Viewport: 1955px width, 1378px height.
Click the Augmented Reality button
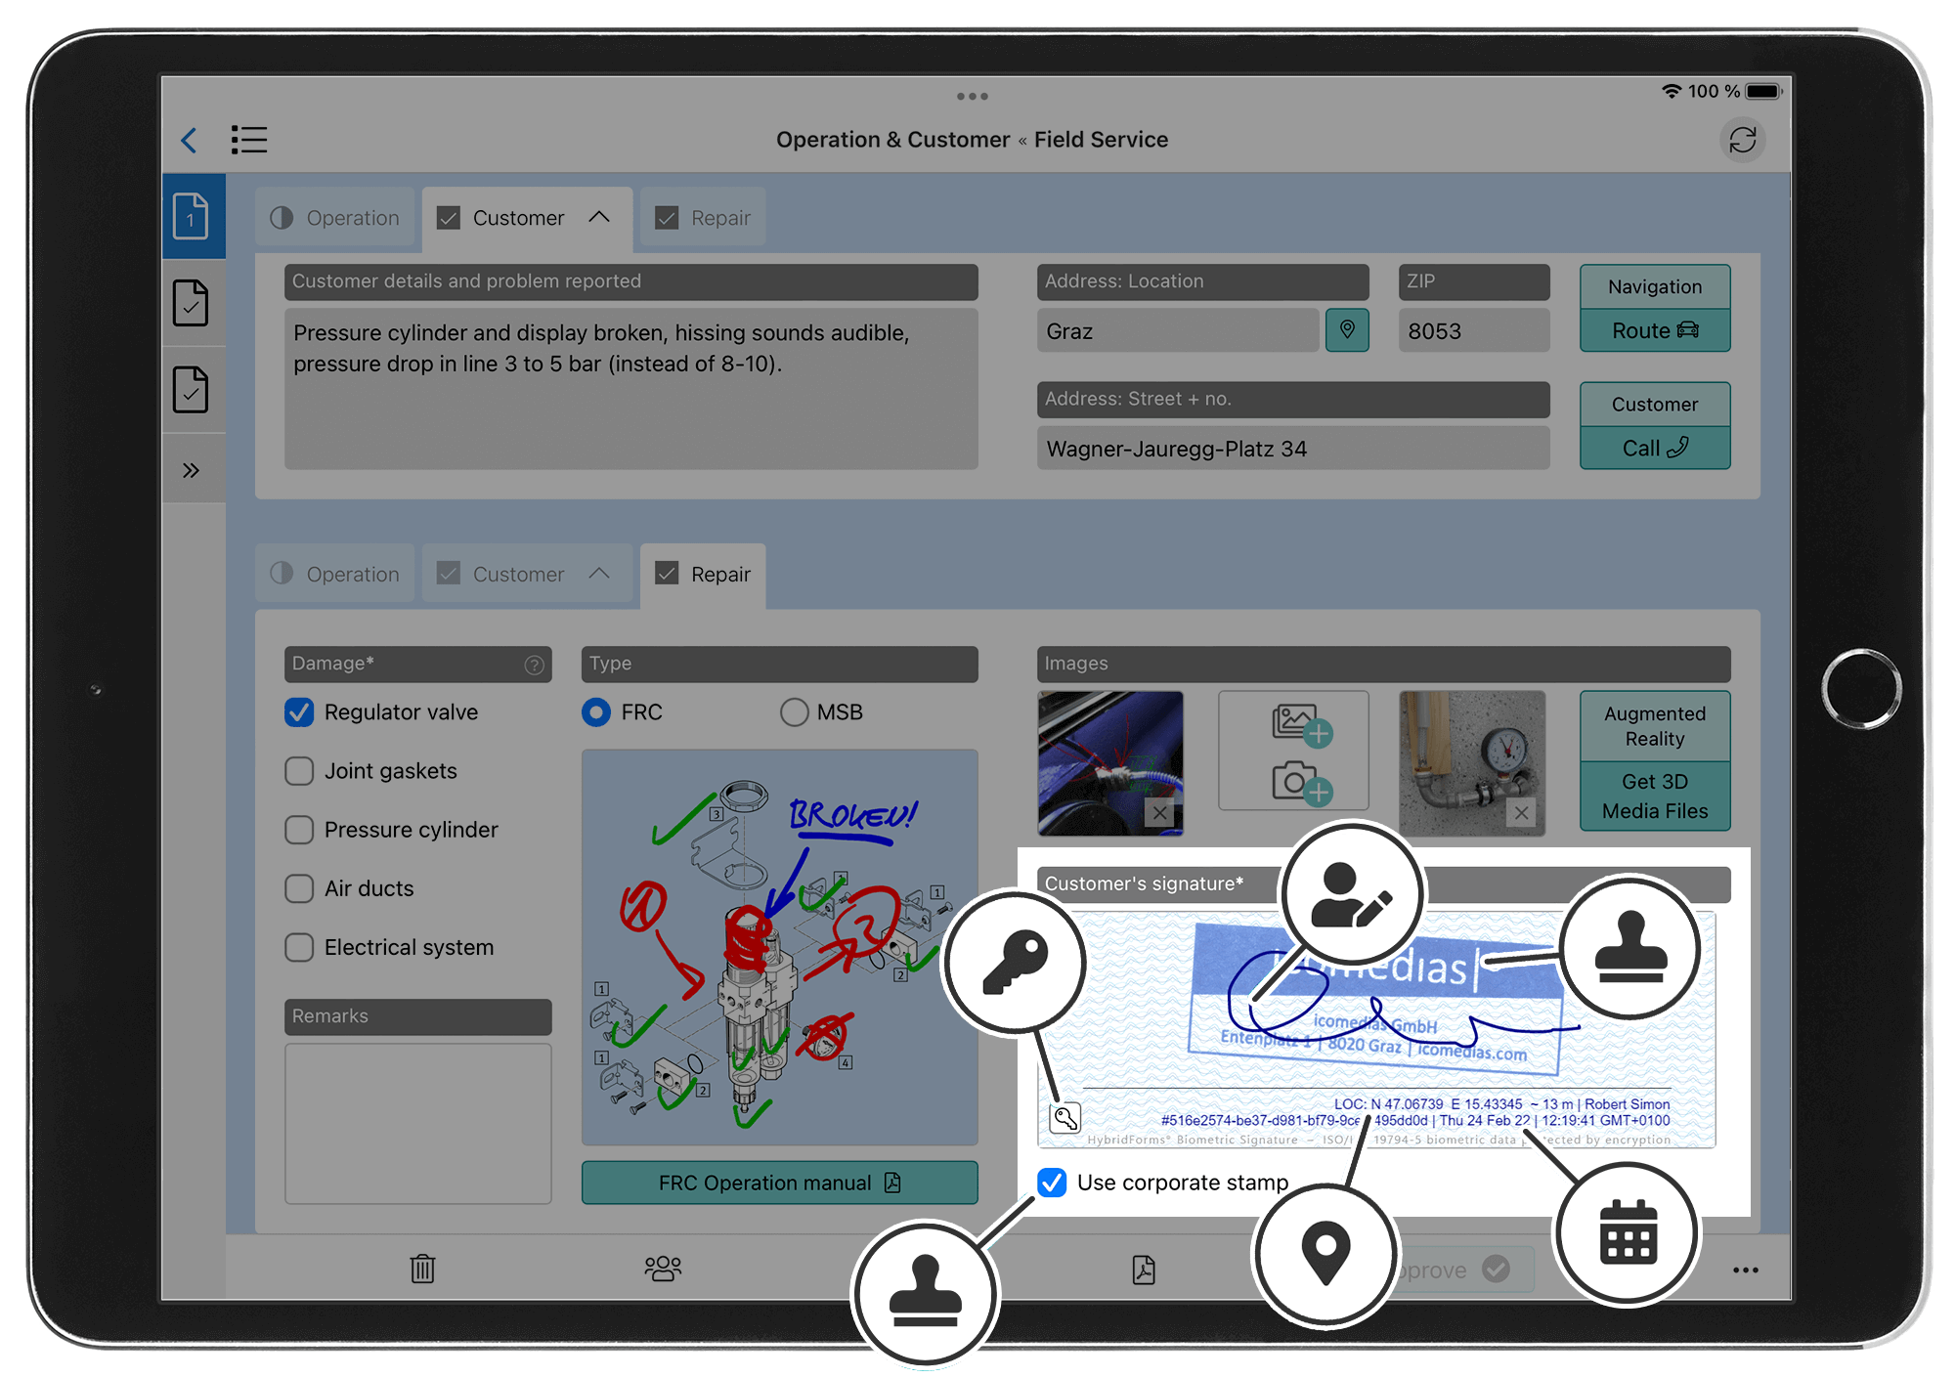[x=1654, y=734]
